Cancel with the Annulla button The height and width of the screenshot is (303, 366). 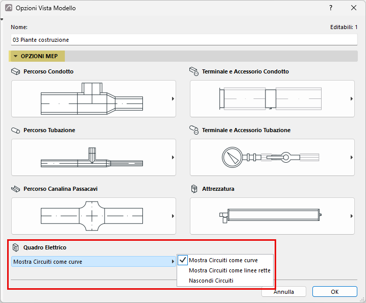(284, 292)
